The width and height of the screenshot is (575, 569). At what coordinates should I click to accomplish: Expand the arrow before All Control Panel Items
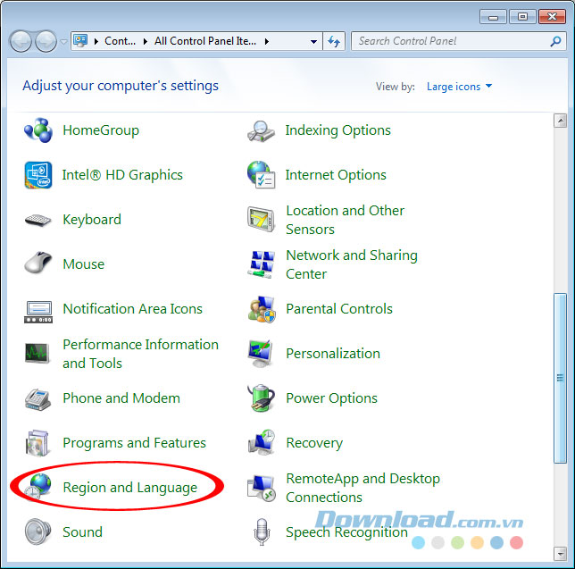[x=146, y=41]
